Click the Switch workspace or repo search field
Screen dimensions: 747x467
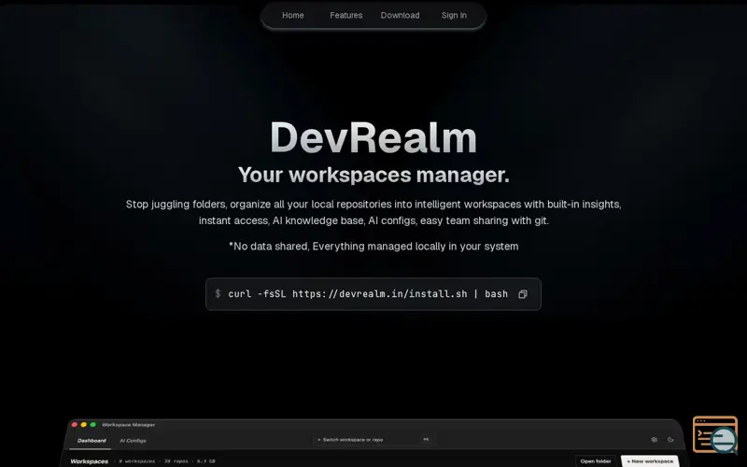click(x=373, y=439)
